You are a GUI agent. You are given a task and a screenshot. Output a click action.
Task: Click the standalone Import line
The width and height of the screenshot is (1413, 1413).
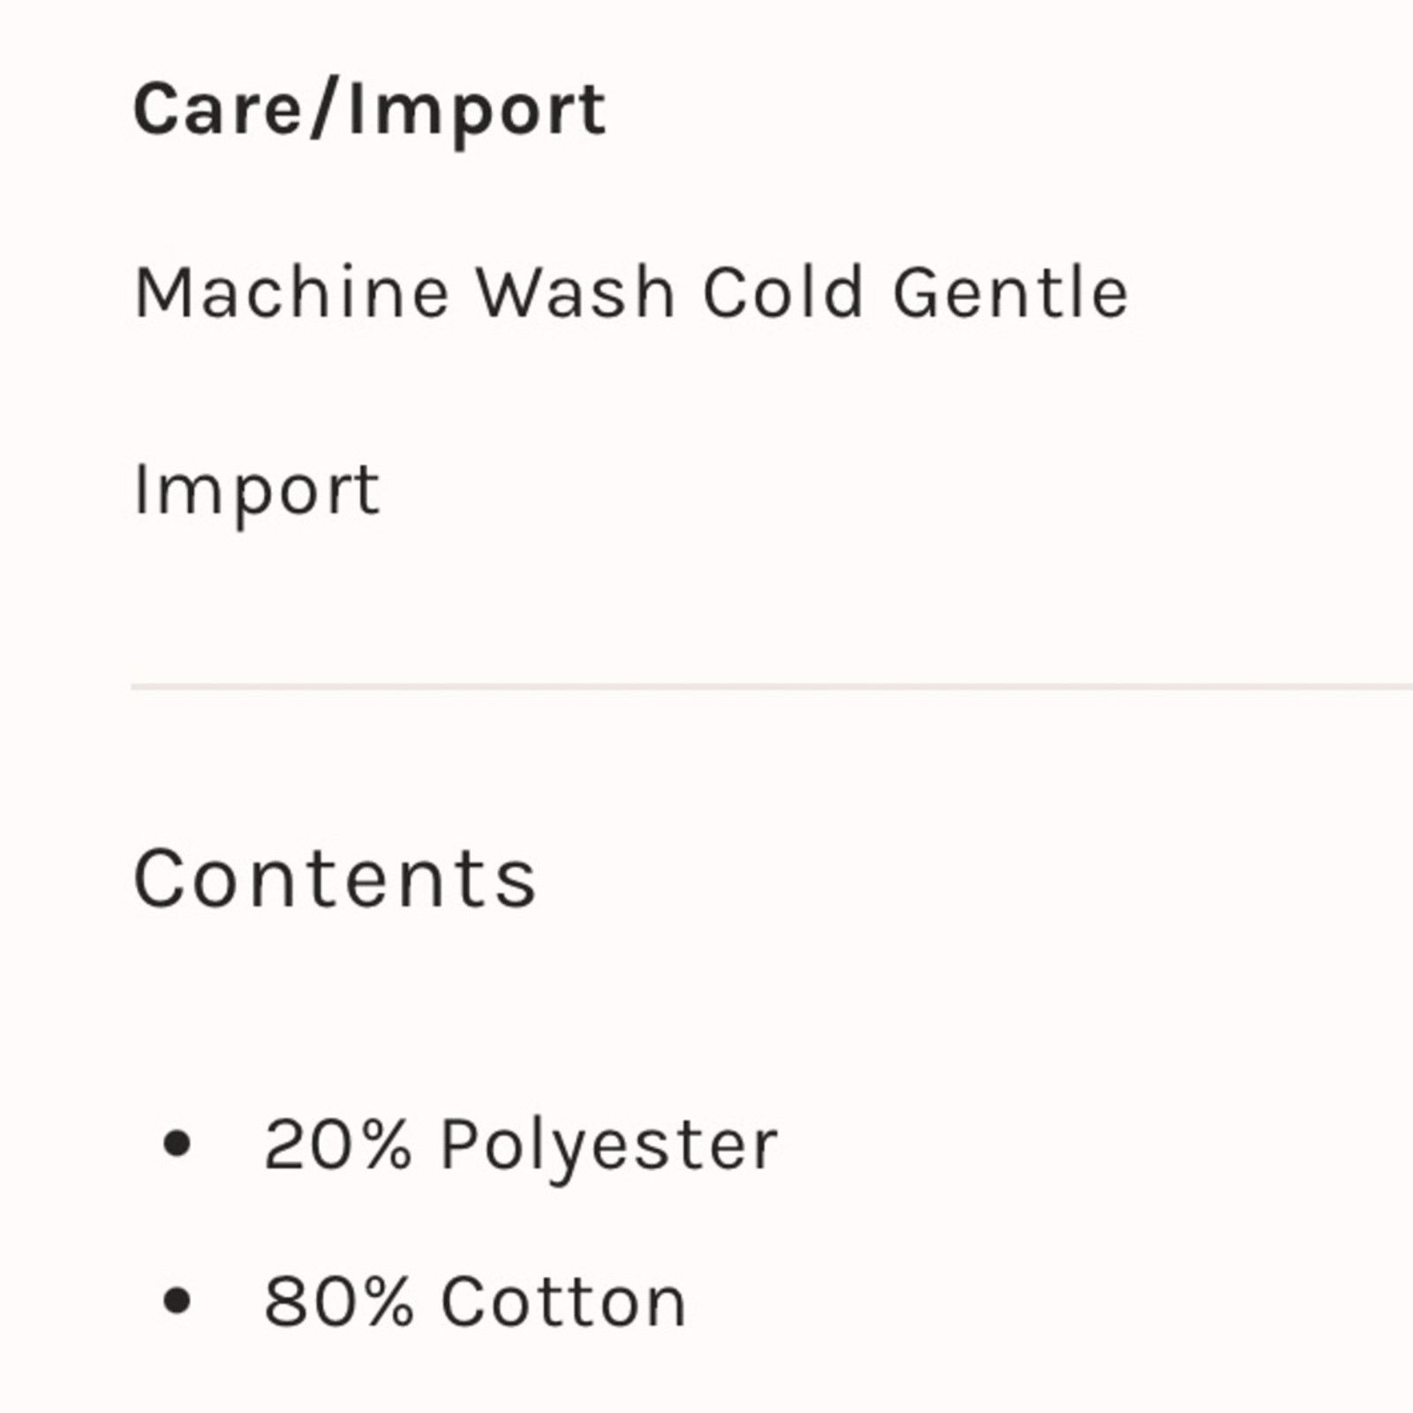pyautogui.click(x=257, y=491)
